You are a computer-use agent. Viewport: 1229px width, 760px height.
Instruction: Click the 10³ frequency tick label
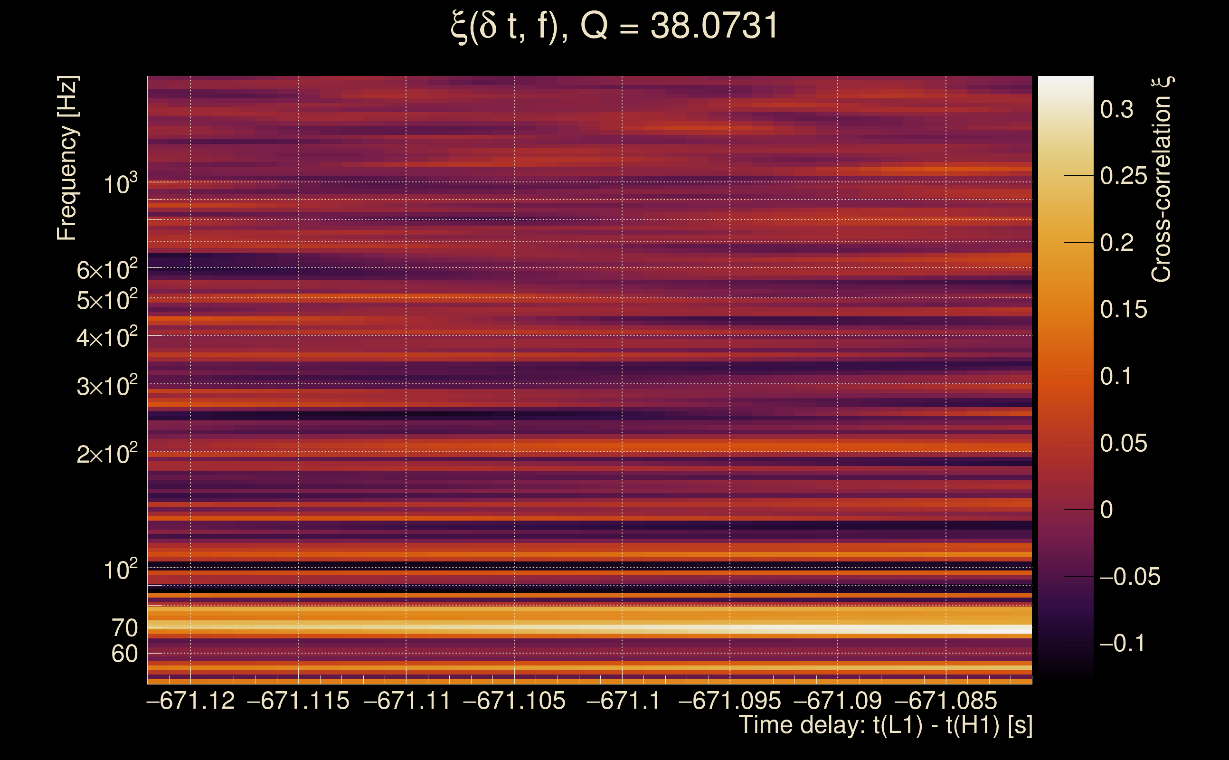[x=120, y=184]
